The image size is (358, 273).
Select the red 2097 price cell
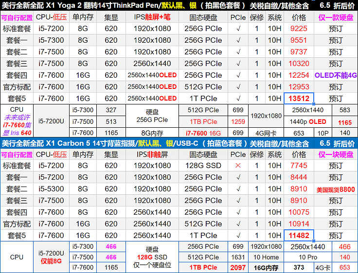[238, 267]
